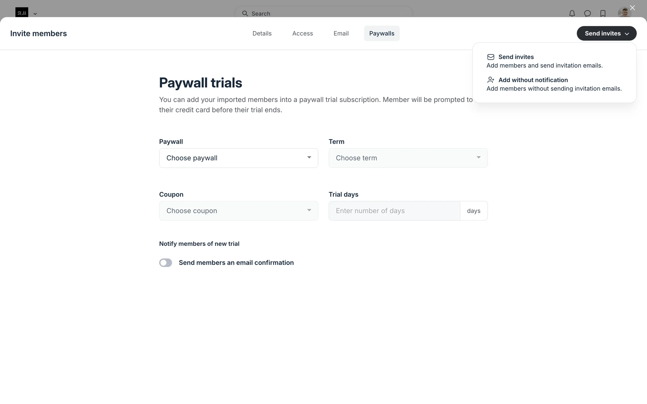Click the user profile avatar
Screen dimensions: 647x404
point(624,13)
